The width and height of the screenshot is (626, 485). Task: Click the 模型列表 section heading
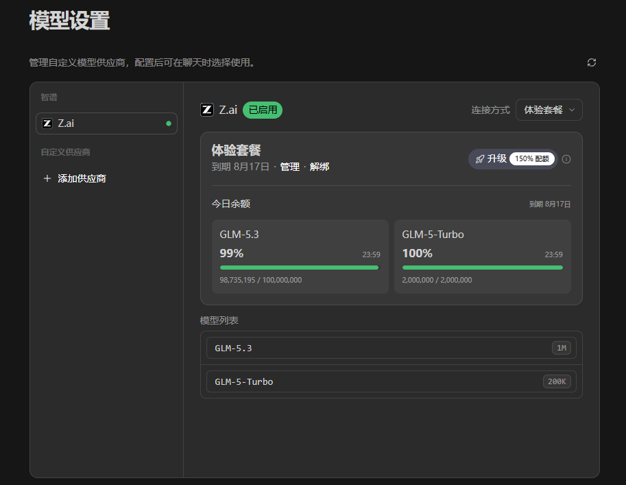click(219, 320)
